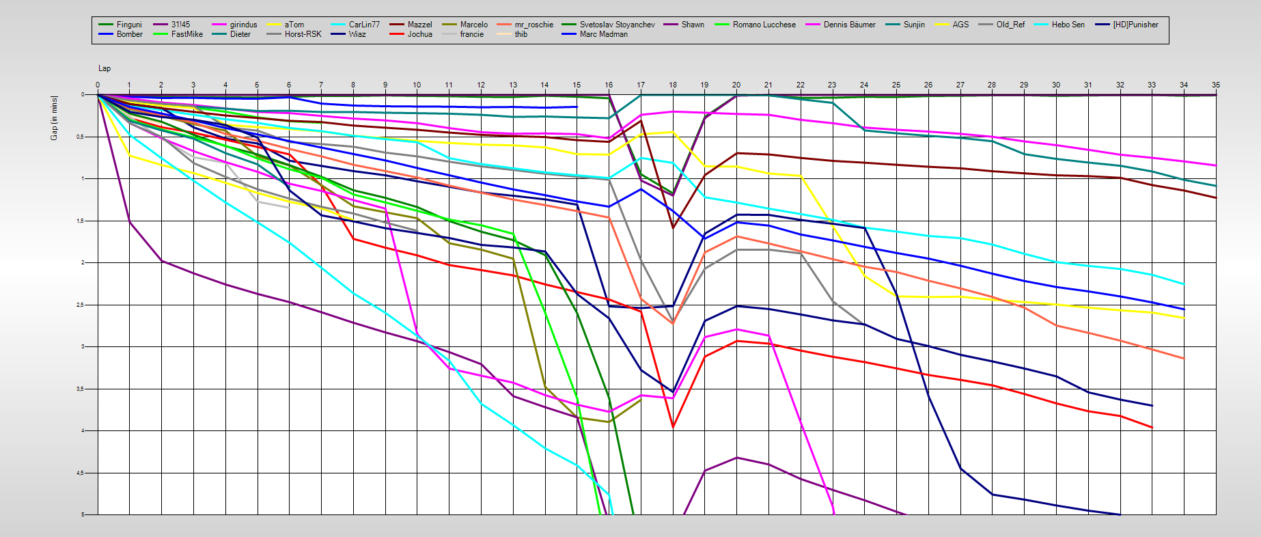Select the mr_roschie legend entry
Image resolution: width=1261 pixels, height=537 pixels.
click(533, 25)
